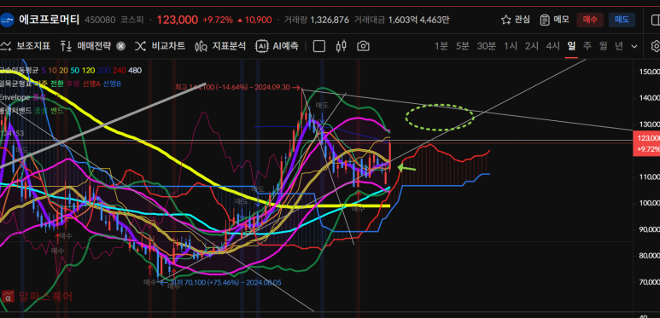
Task: Open the 지표분석 indicator analysis
Action: (220, 46)
